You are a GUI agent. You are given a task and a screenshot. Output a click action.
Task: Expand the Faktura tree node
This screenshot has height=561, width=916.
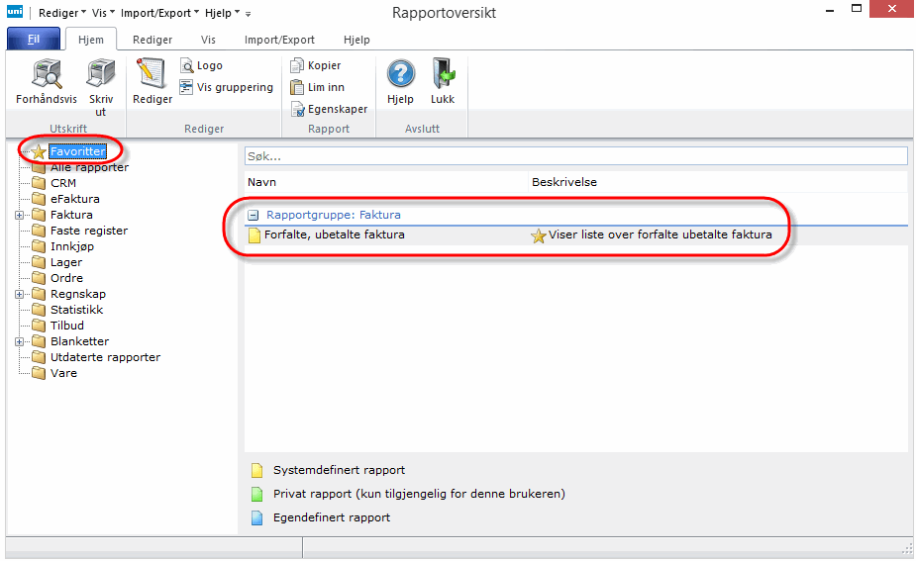(x=20, y=215)
